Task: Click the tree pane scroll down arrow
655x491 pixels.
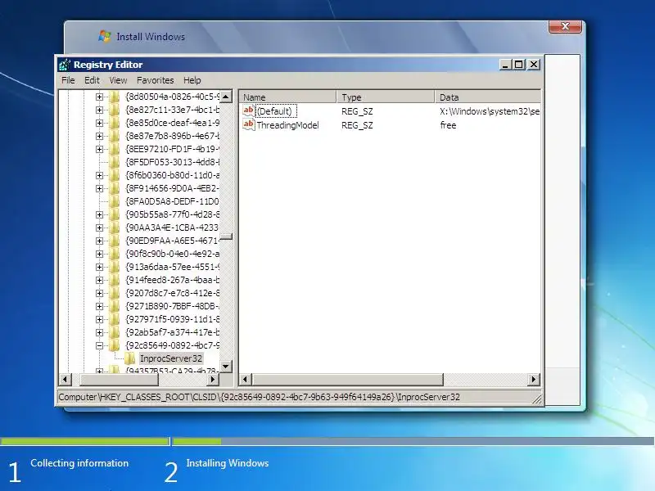Action: [x=226, y=367]
